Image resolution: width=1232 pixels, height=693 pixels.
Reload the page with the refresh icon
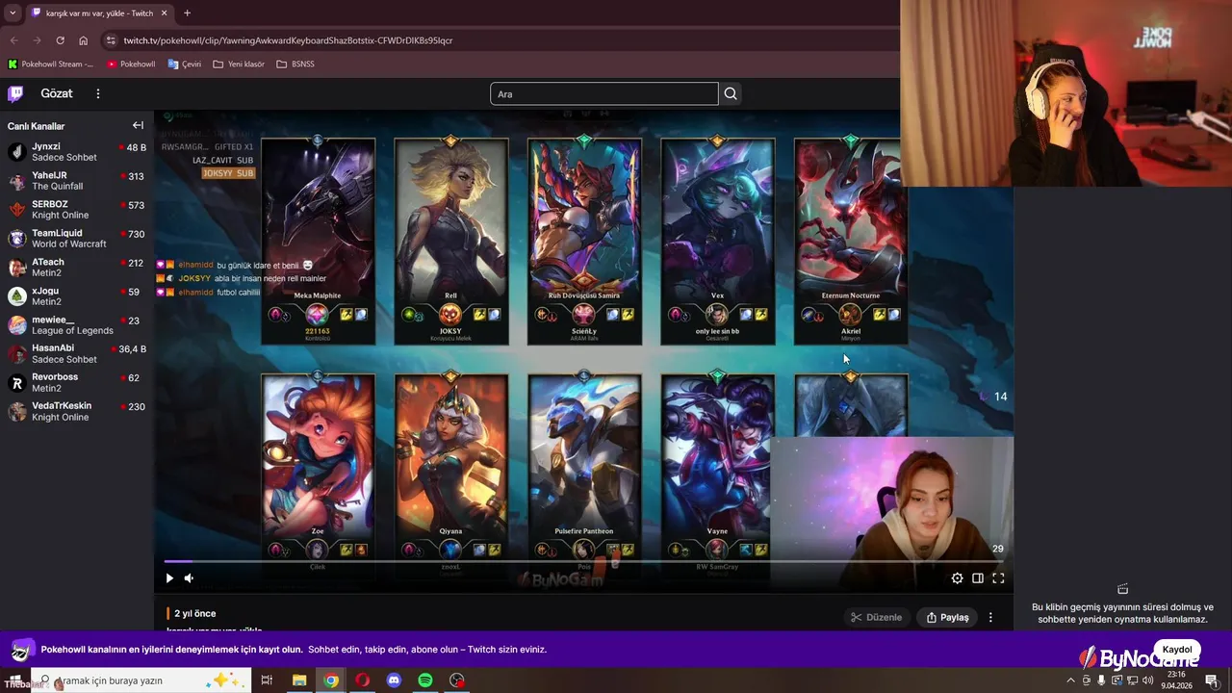pos(60,40)
